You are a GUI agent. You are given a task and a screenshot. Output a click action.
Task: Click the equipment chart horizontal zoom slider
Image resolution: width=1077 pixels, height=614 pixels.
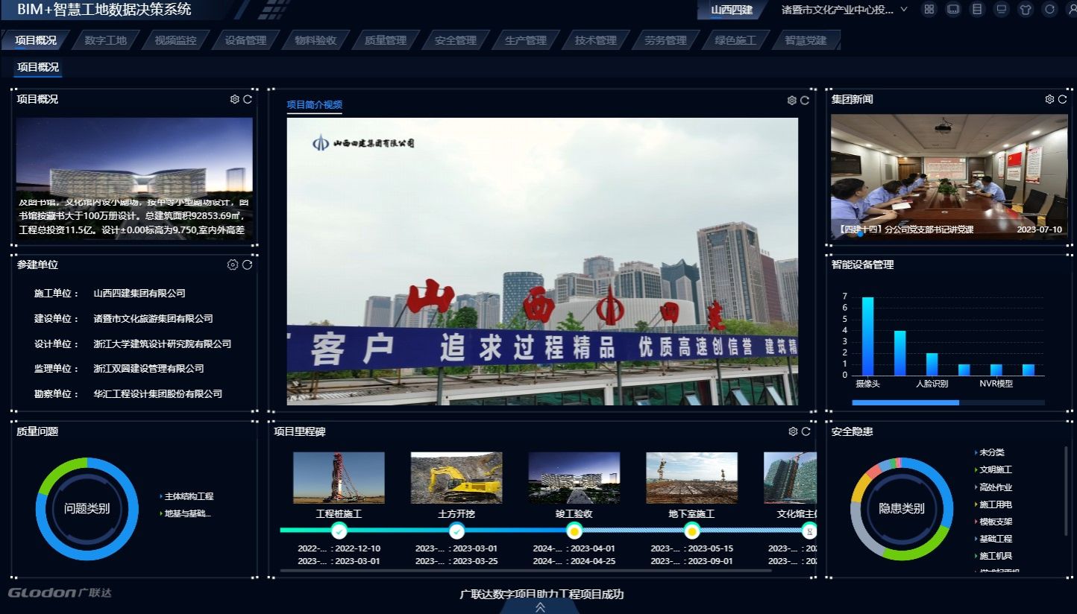pos(905,402)
